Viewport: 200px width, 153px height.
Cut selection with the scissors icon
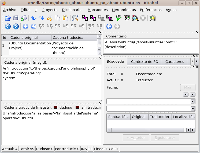tap(50, 18)
